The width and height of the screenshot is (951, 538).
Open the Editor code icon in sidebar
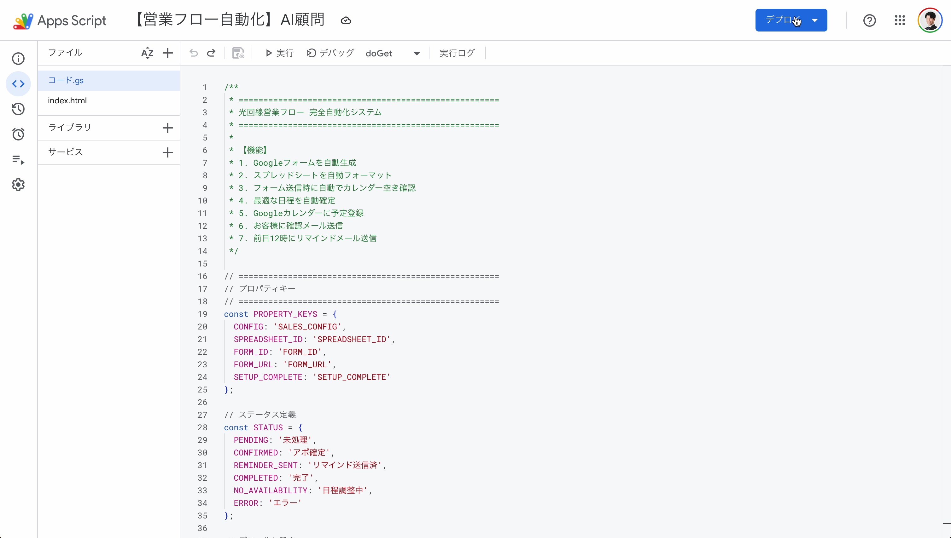18,84
